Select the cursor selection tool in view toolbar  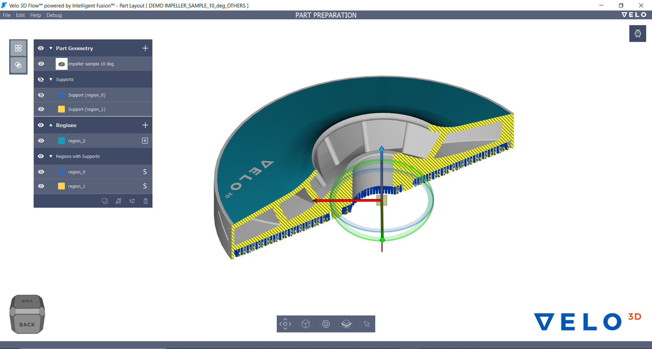367,324
